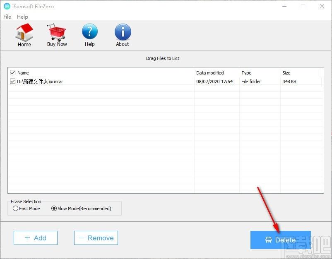Sort list by Data modified column
The width and height of the screenshot is (332, 259).
[x=210, y=73]
